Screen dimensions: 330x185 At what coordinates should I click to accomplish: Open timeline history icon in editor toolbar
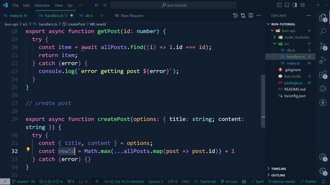pos(235,15)
